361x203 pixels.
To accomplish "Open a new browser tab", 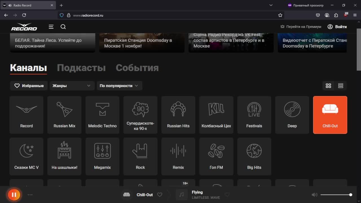I will click(x=61, y=5).
